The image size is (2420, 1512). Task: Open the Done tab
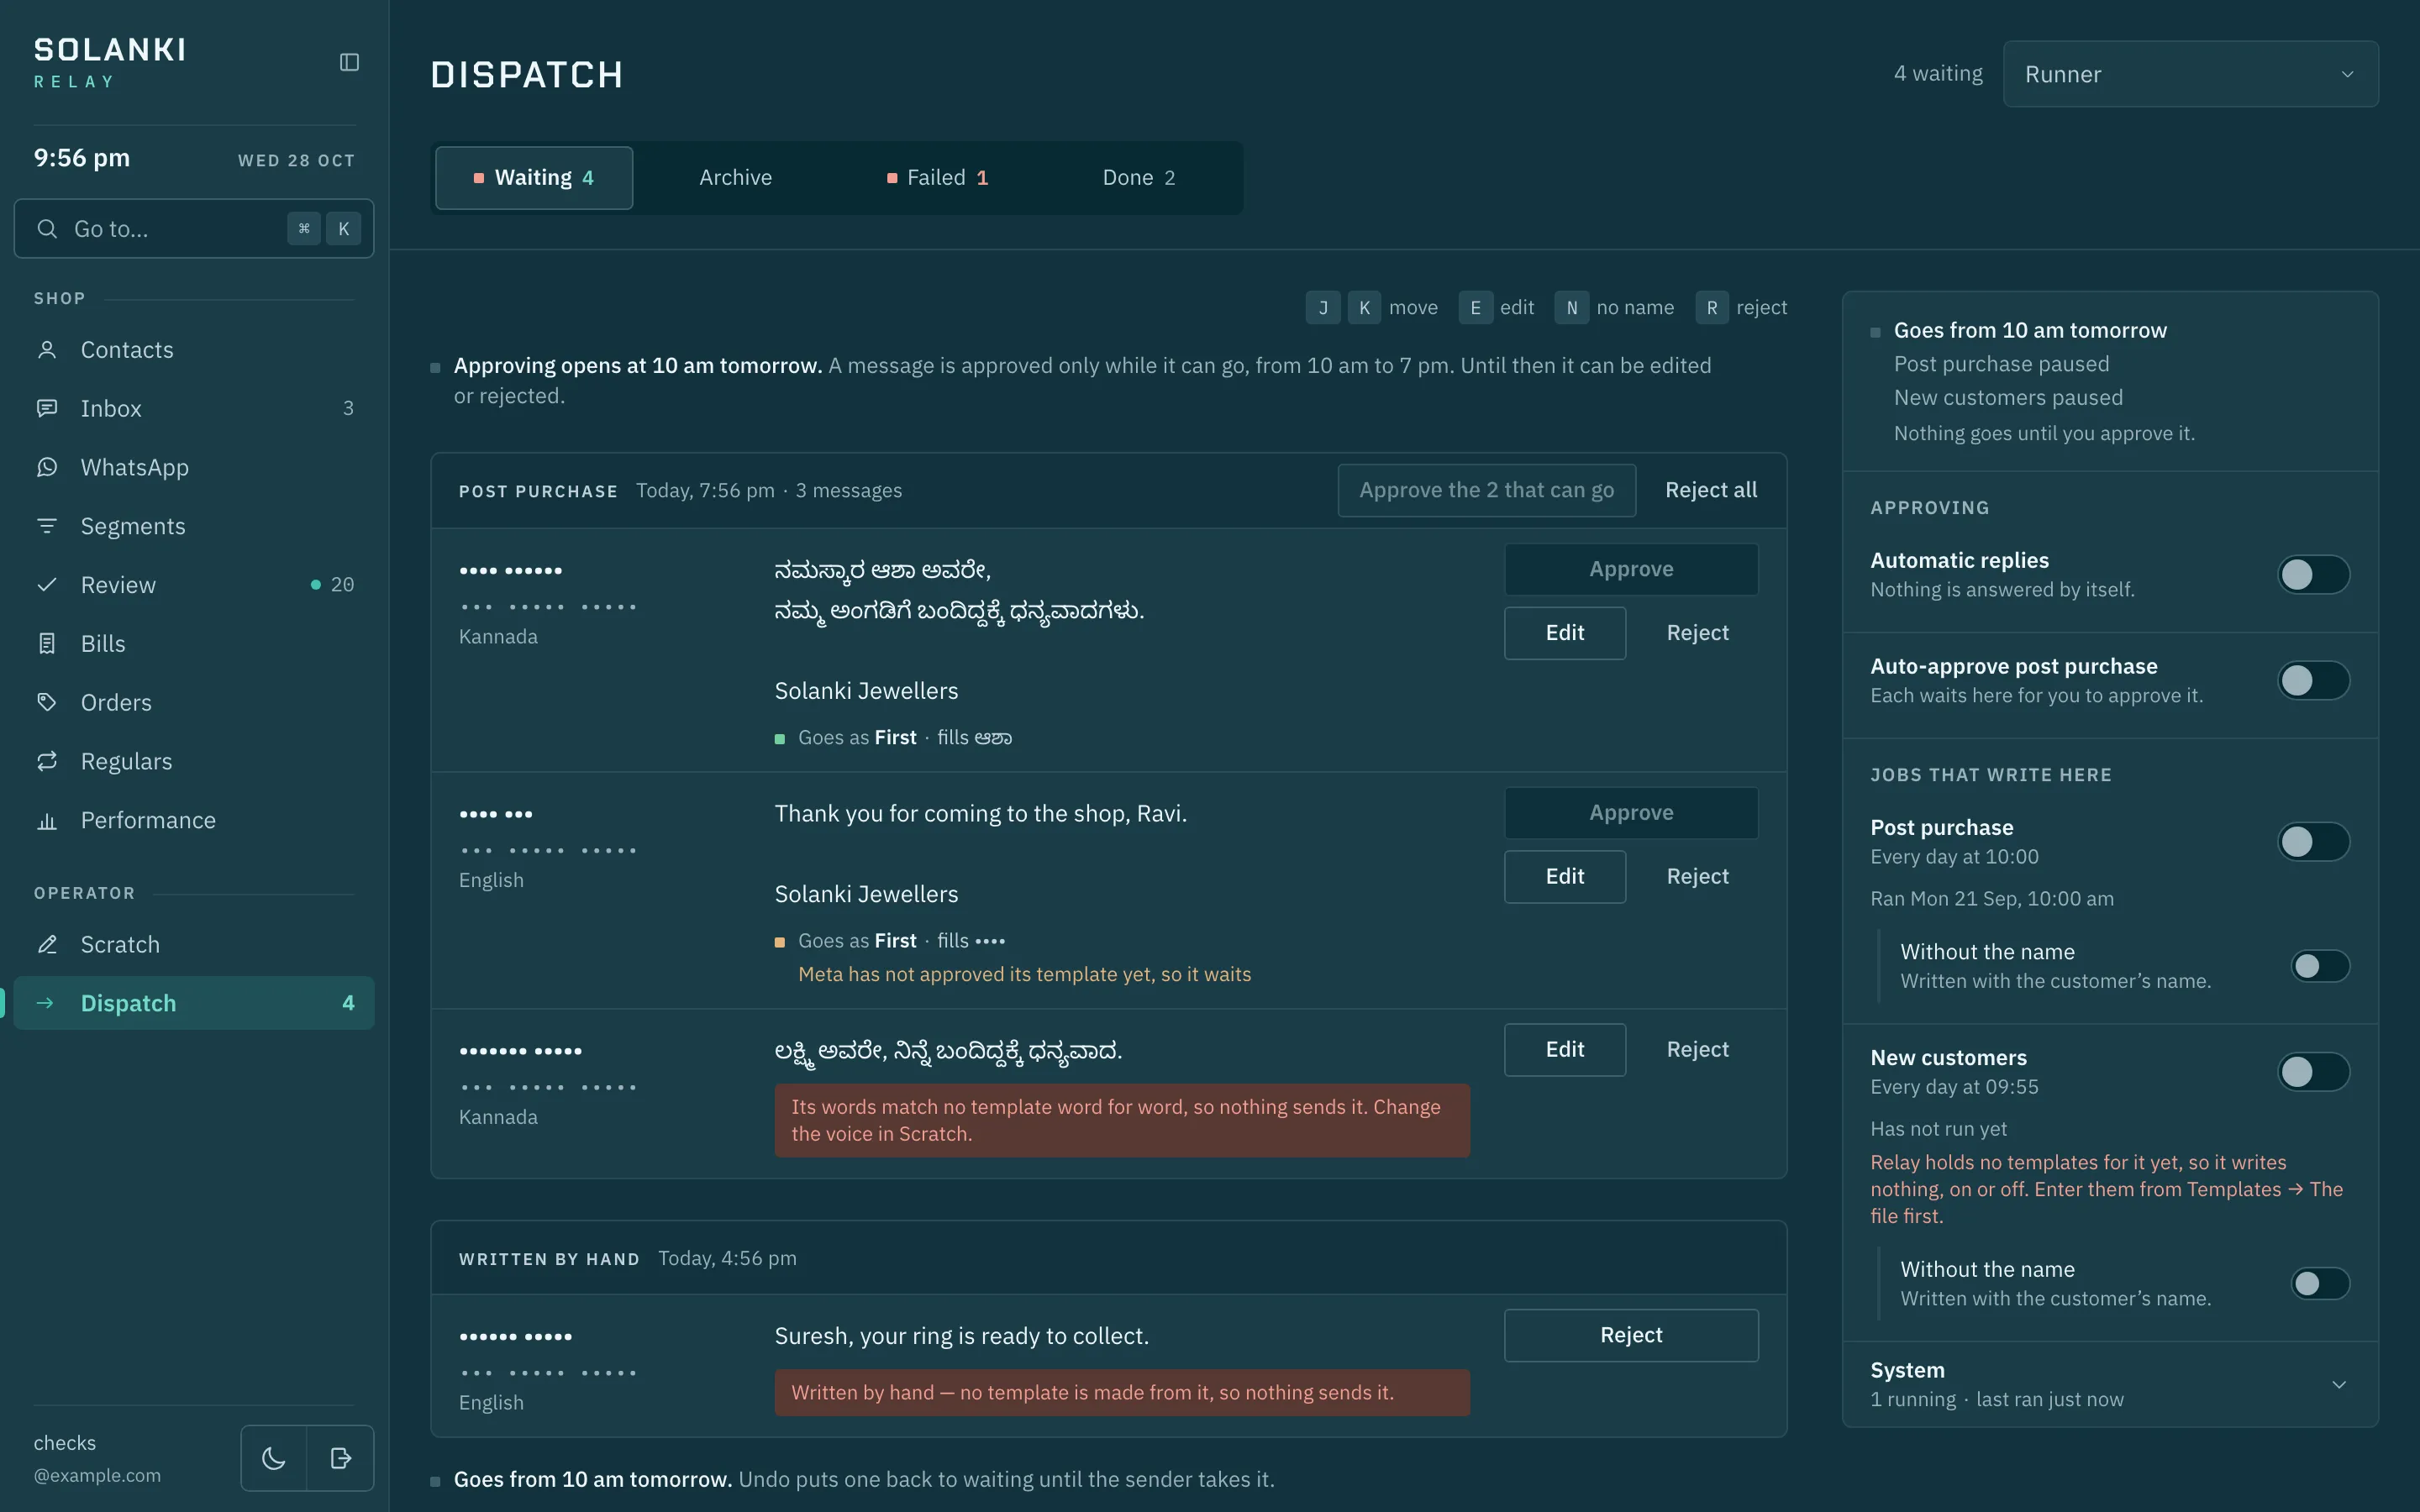[x=1138, y=178]
